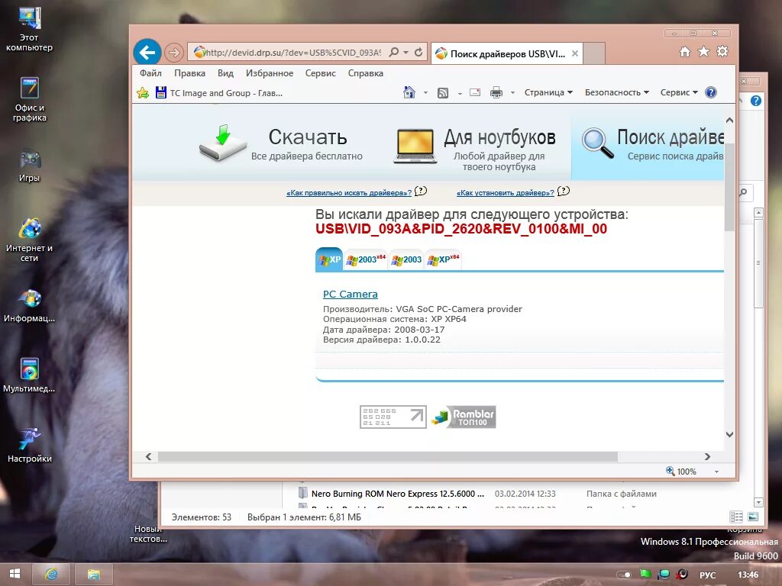Screen dimensions: 782x586
Task: Select the XP operating system tab
Action: pyautogui.click(x=329, y=259)
